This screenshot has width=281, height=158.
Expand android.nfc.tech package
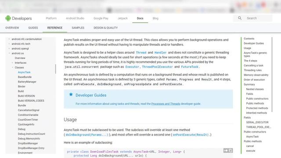pyautogui.click(x=9, y=44)
